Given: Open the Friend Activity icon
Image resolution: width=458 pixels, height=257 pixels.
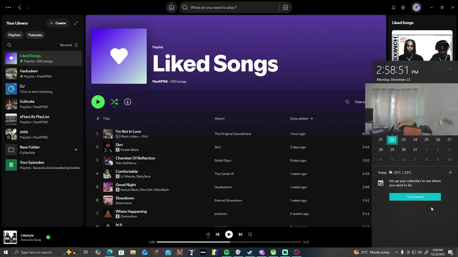Looking at the screenshot, I should coord(403,7).
